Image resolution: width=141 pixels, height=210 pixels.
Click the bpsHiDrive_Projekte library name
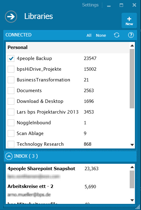point(39,69)
